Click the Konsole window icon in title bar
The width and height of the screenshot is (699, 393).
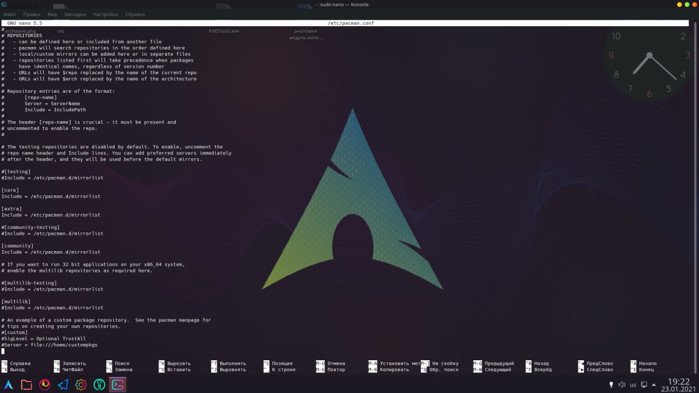pyautogui.click(x=4, y=4)
